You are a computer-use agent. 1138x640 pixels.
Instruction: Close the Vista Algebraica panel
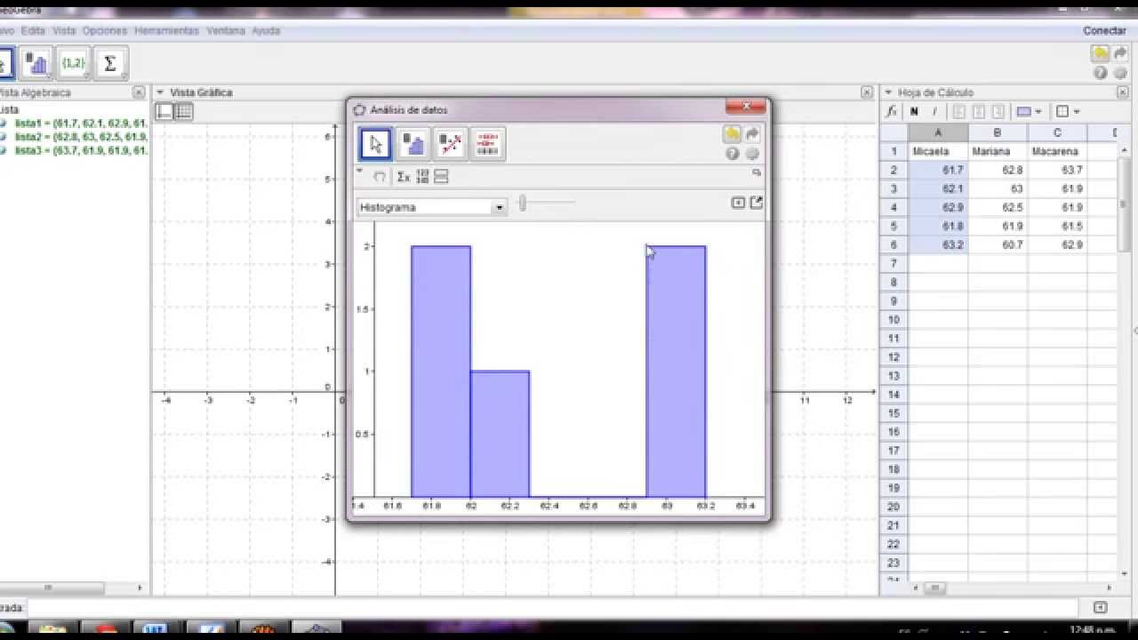[x=139, y=92]
